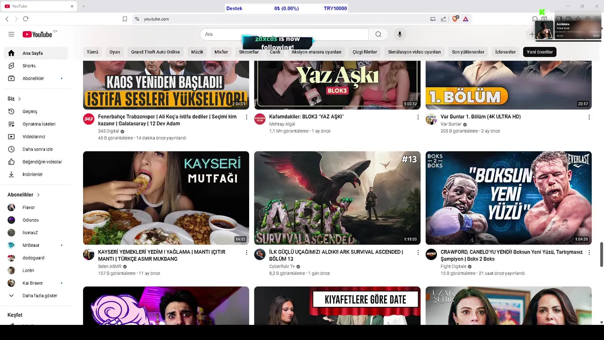
Task: Open Selen ASMR channel avatar
Action: (x=89, y=255)
